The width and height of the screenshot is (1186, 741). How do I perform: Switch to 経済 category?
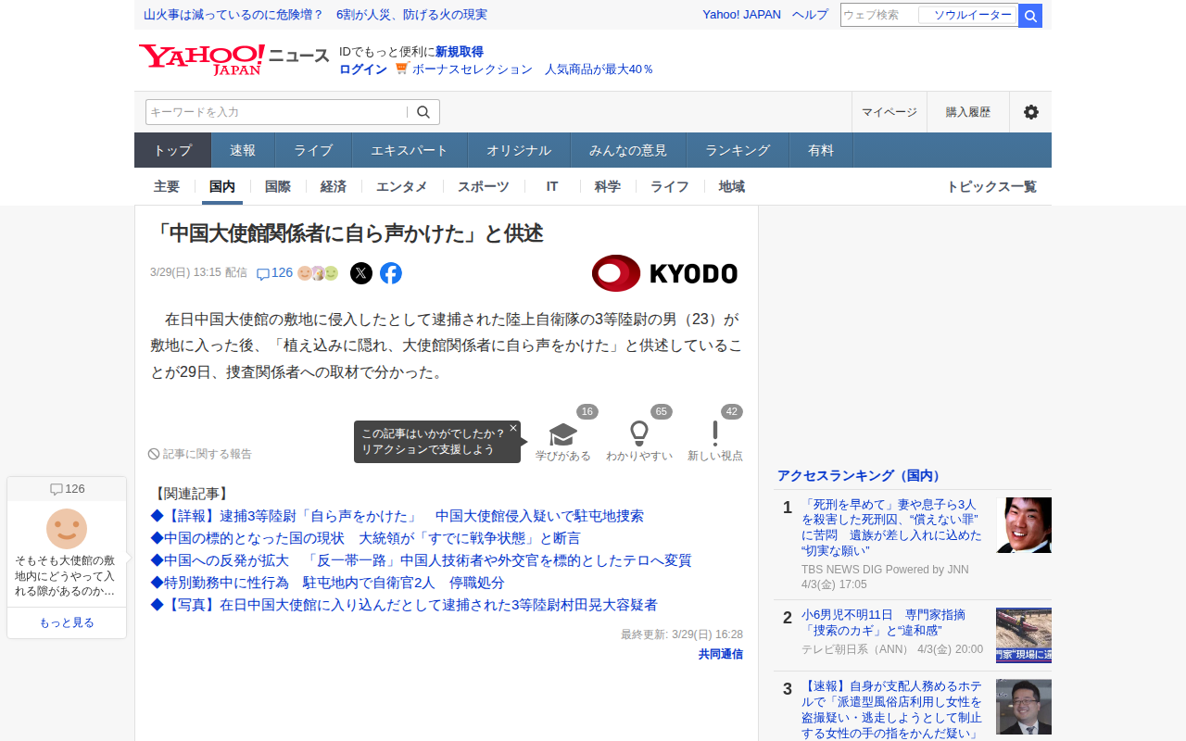(x=334, y=186)
